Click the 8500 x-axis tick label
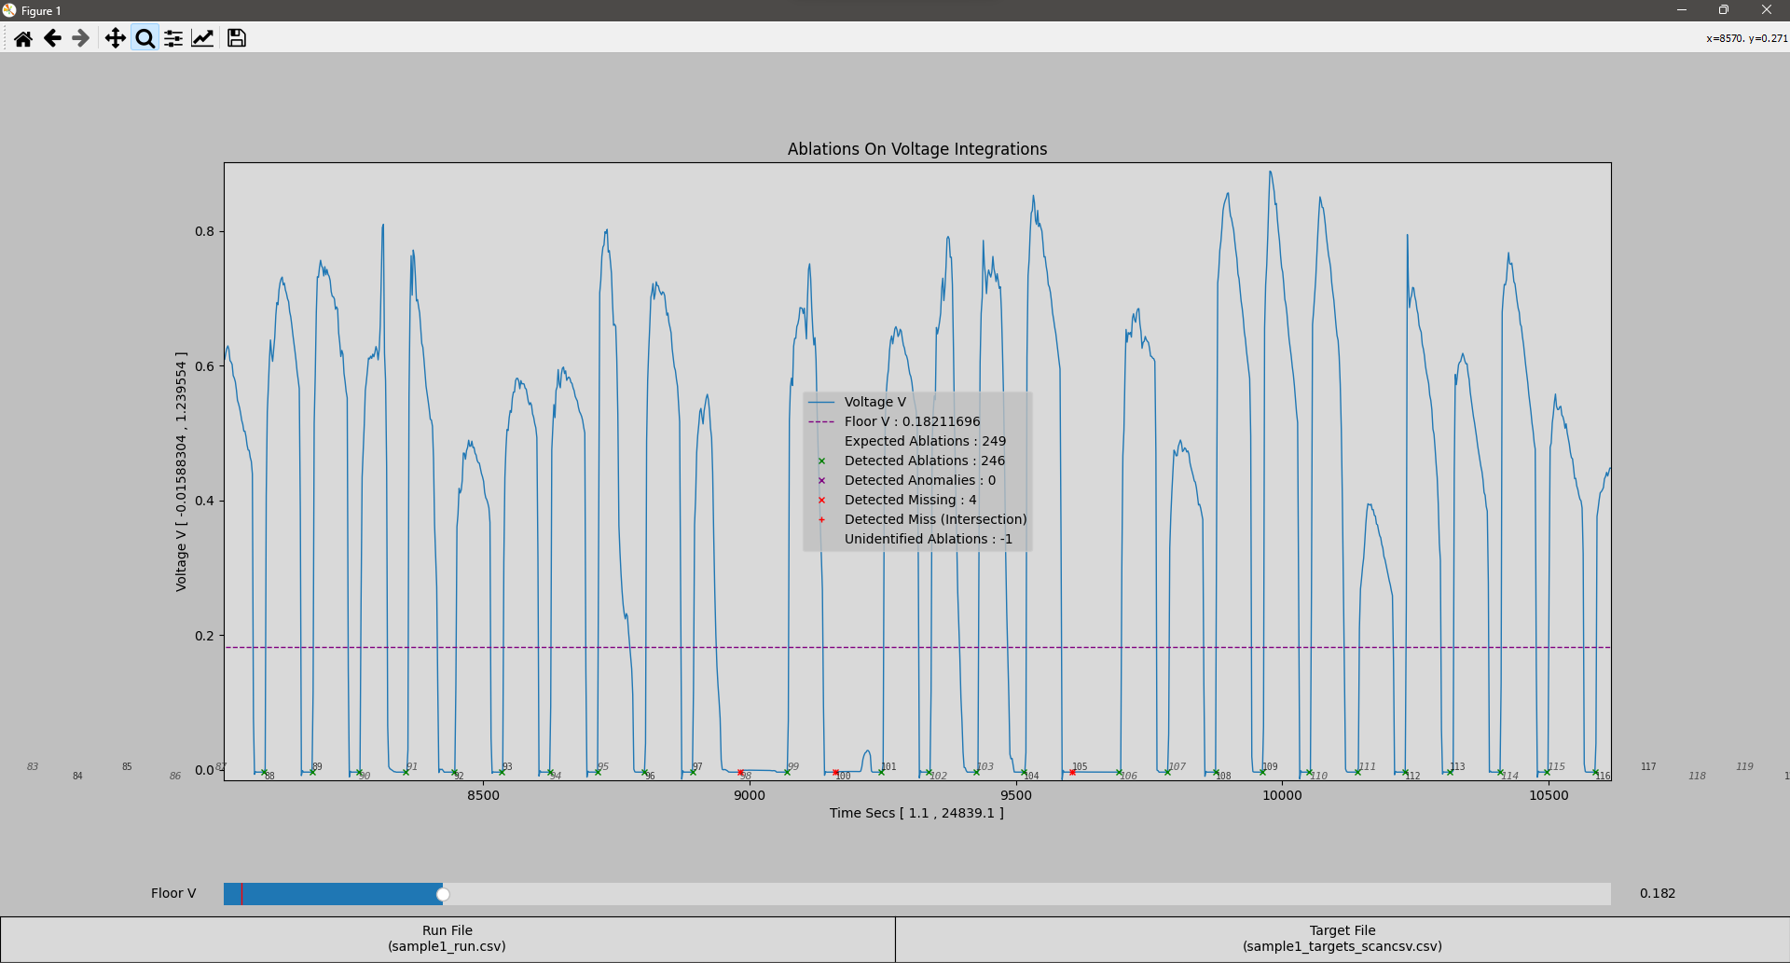Screen dimensions: 1790x963 pos(483,795)
